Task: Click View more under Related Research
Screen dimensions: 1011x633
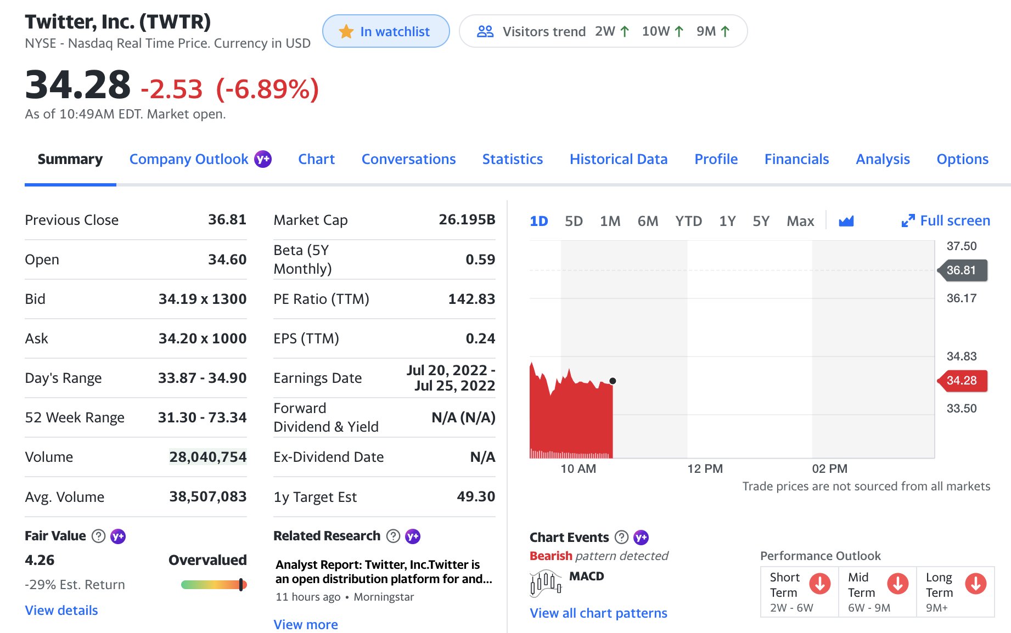Action: pos(306,625)
